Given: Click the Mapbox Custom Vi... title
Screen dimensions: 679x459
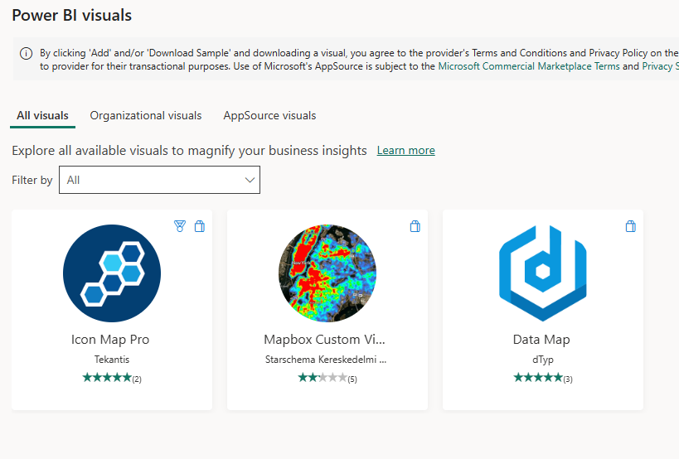Looking at the screenshot, I should [x=324, y=340].
